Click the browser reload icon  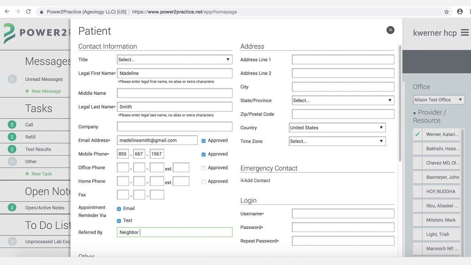coord(28,12)
